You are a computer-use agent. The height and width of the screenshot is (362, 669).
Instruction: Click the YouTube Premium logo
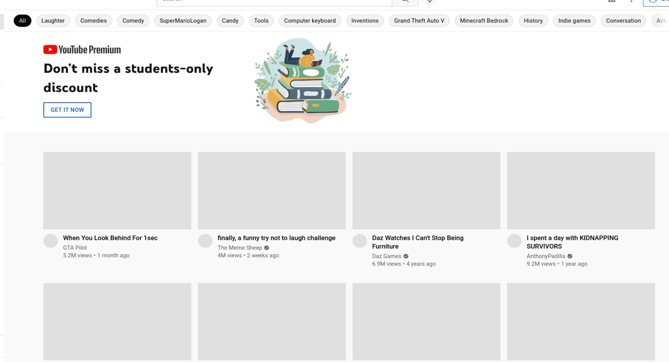pos(82,50)
